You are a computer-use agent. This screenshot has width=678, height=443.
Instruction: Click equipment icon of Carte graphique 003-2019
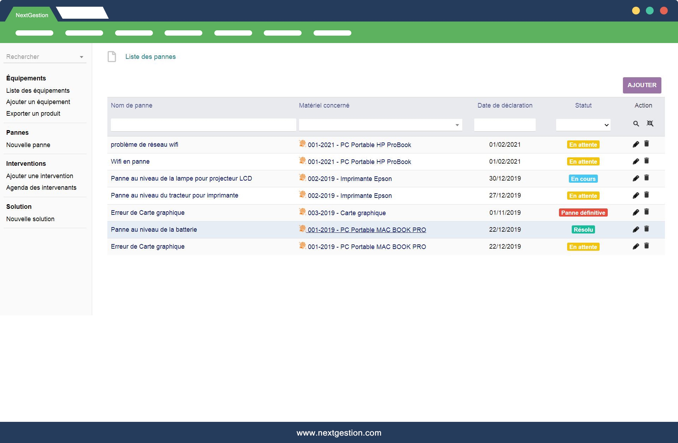click(303, 212)
